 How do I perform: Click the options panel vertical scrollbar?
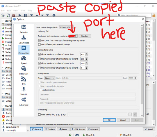click(142, 65)
